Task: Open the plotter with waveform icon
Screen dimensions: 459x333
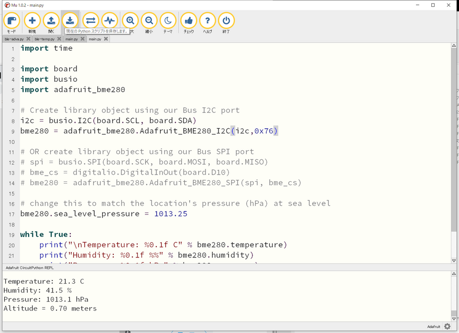Action: [109, 21]
